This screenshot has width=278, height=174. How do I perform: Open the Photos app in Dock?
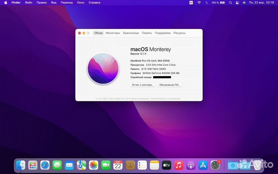pos(93,165)
